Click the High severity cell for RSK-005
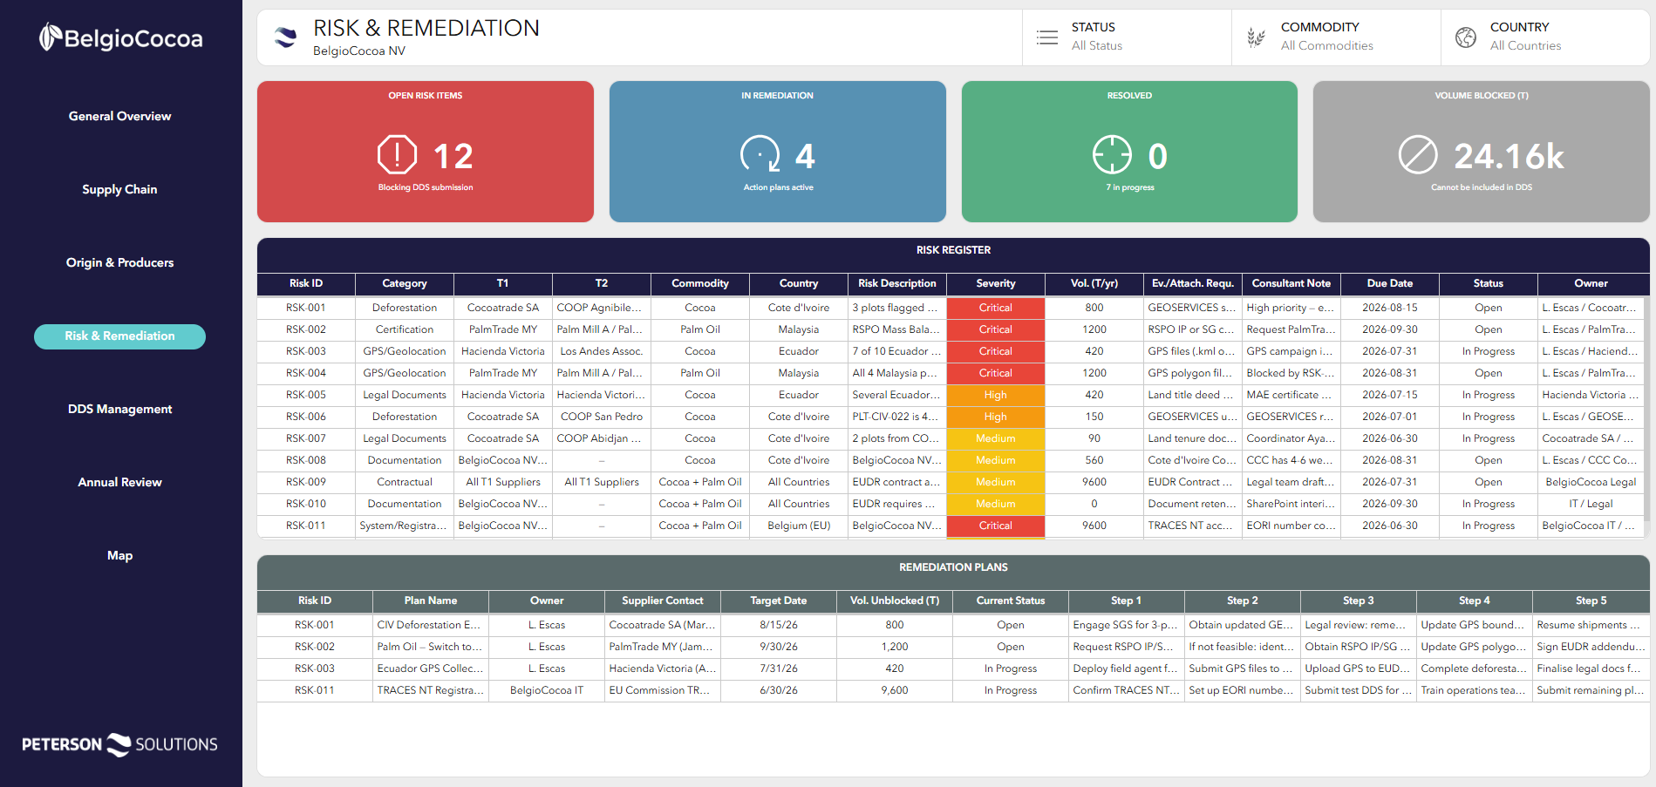This screenshot has width=1656, height=787. point(996,395)
